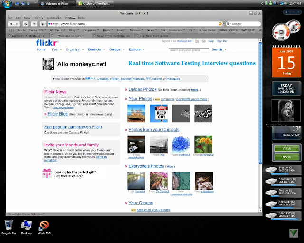The image size is (304, 243).
Task: Click the Flickr Search button
Action: coord(217,49)
